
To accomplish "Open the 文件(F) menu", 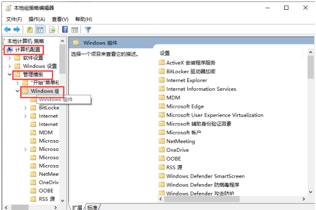I will pyautogui.click(x=14, y=20).
